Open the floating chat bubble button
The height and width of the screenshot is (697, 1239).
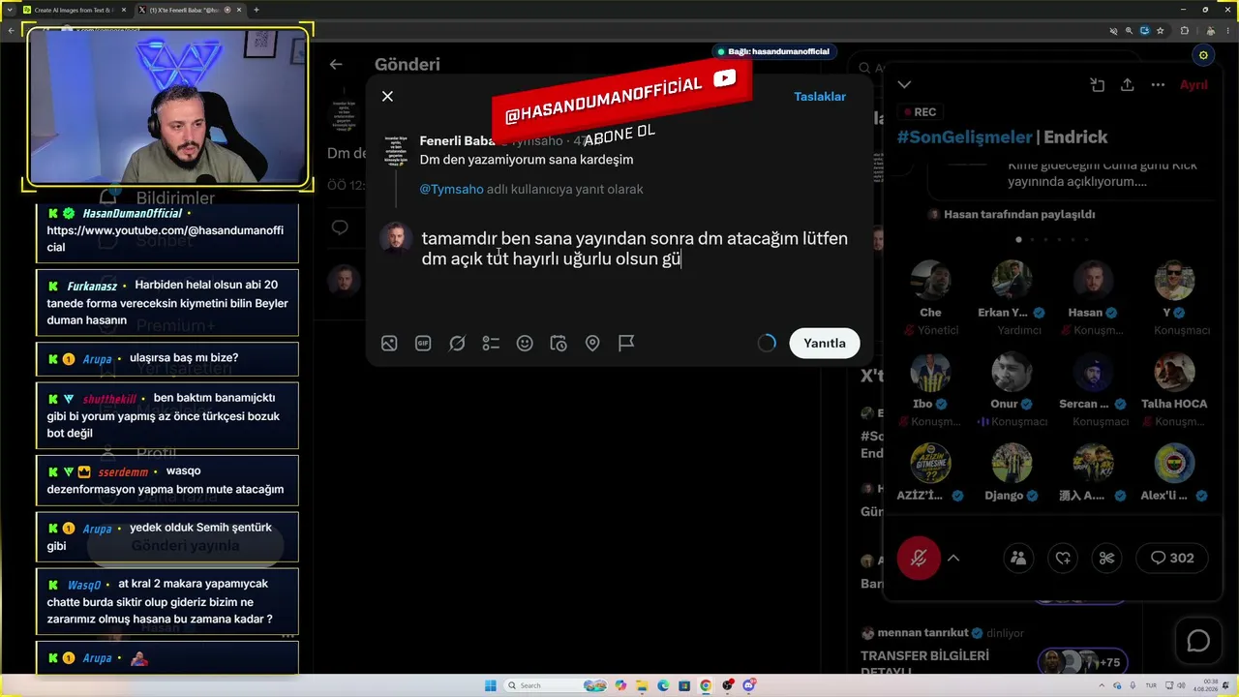click(1198, 641)
